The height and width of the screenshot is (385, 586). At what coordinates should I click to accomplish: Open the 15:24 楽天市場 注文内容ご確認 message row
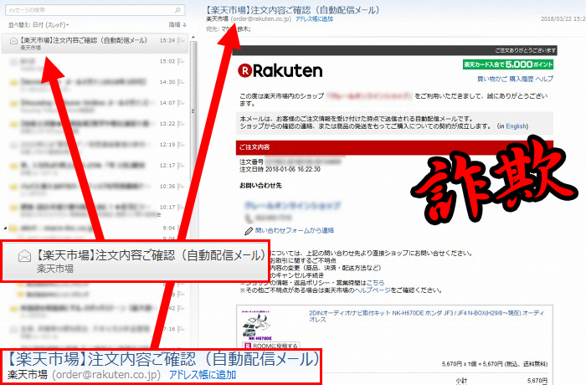tap(95, 44)
